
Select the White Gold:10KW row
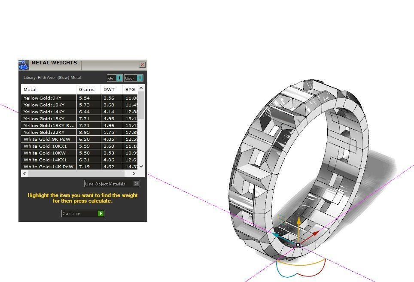[x=79, y=153]
